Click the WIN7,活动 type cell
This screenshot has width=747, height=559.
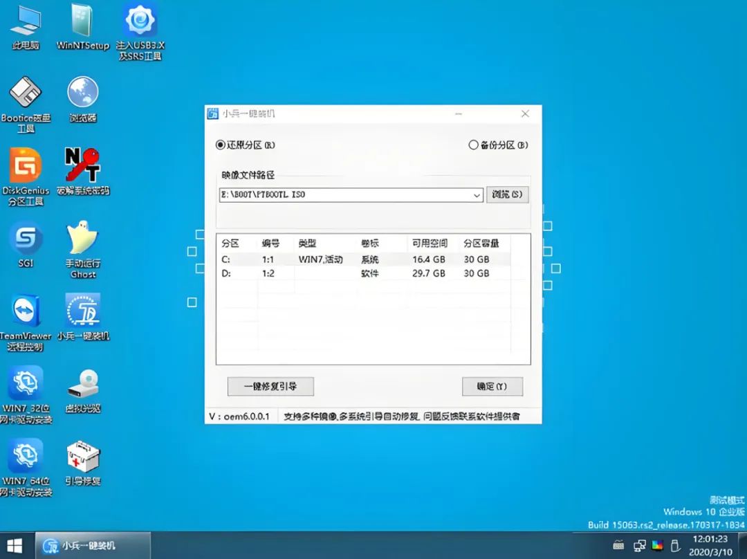click(321, 259)
